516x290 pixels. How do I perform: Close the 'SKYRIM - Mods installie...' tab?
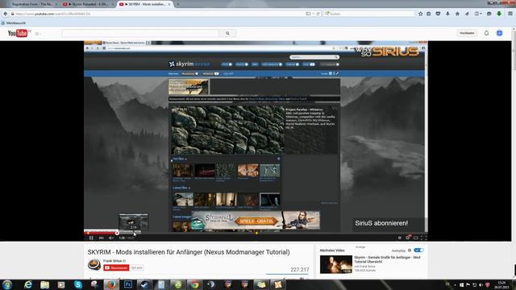[x=169, y=4]
